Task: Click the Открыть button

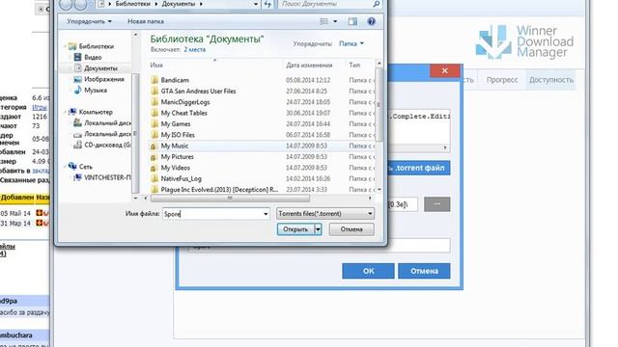Action: [295, 229]
